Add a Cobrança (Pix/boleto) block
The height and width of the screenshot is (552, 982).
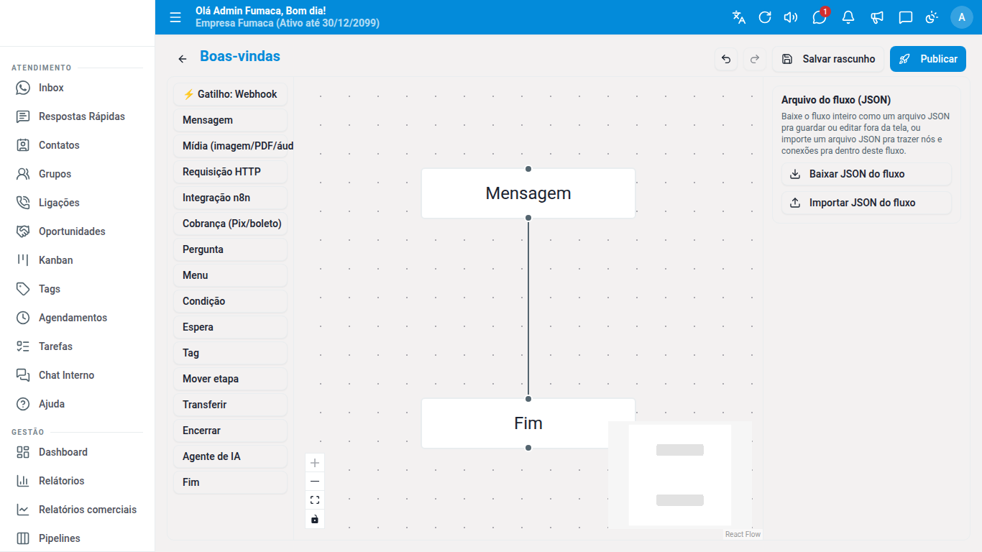coord(230,224)
